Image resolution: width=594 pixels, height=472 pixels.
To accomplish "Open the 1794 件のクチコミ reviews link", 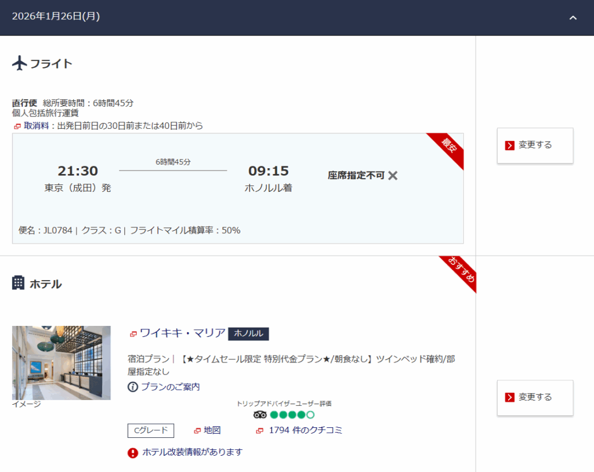I will coord(305,430).
